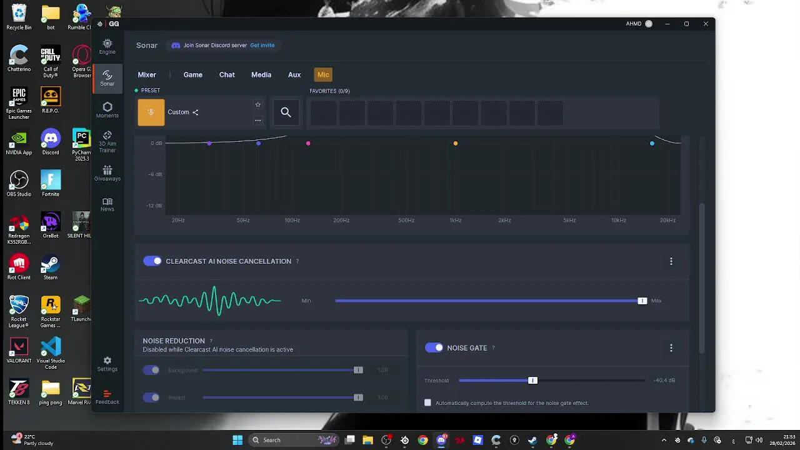Select the pink EQ band point
This screenshot has width=800, height=450.
[308, 144]
